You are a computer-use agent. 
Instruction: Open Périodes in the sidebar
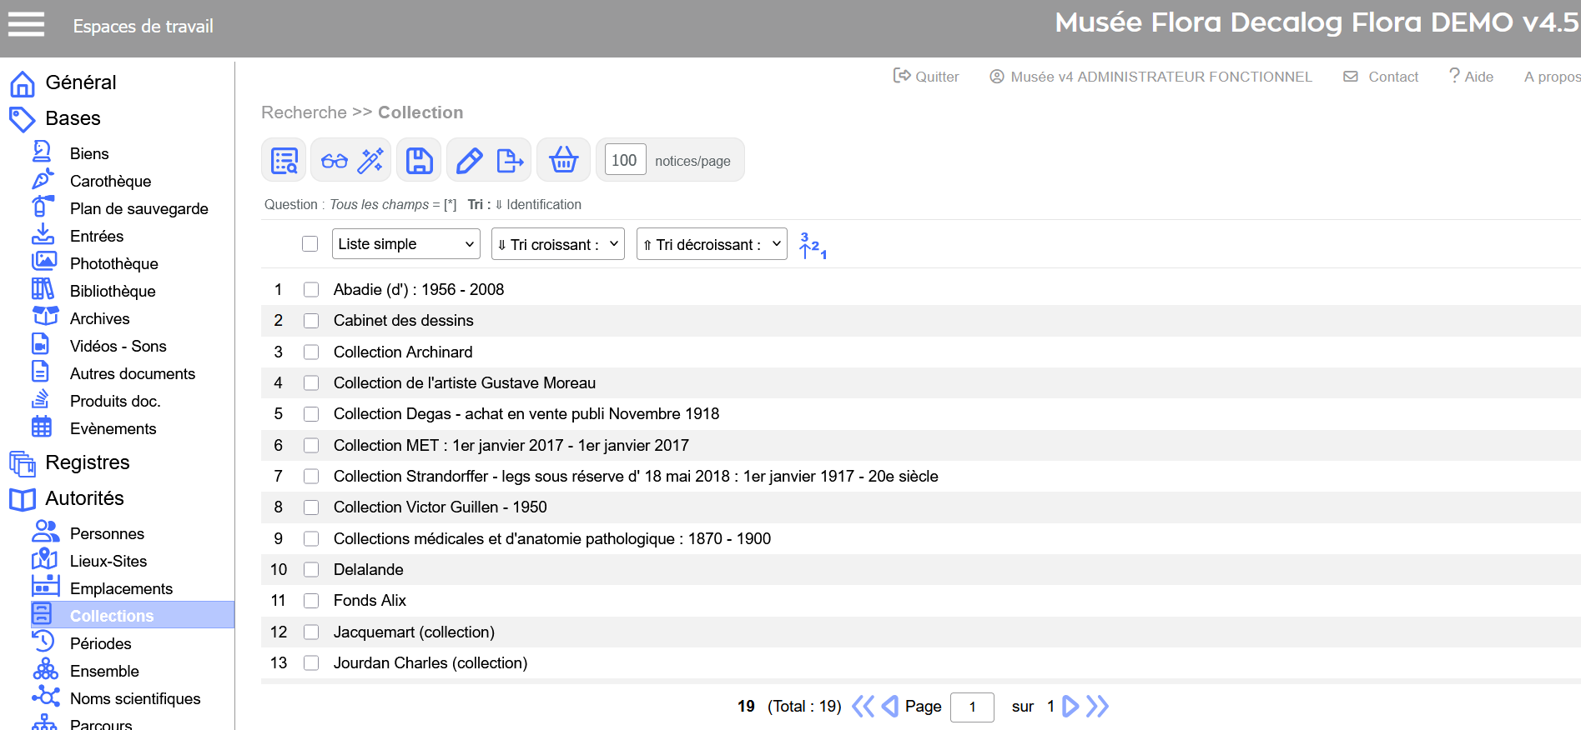pyautogui.click(x=100, y=643)
